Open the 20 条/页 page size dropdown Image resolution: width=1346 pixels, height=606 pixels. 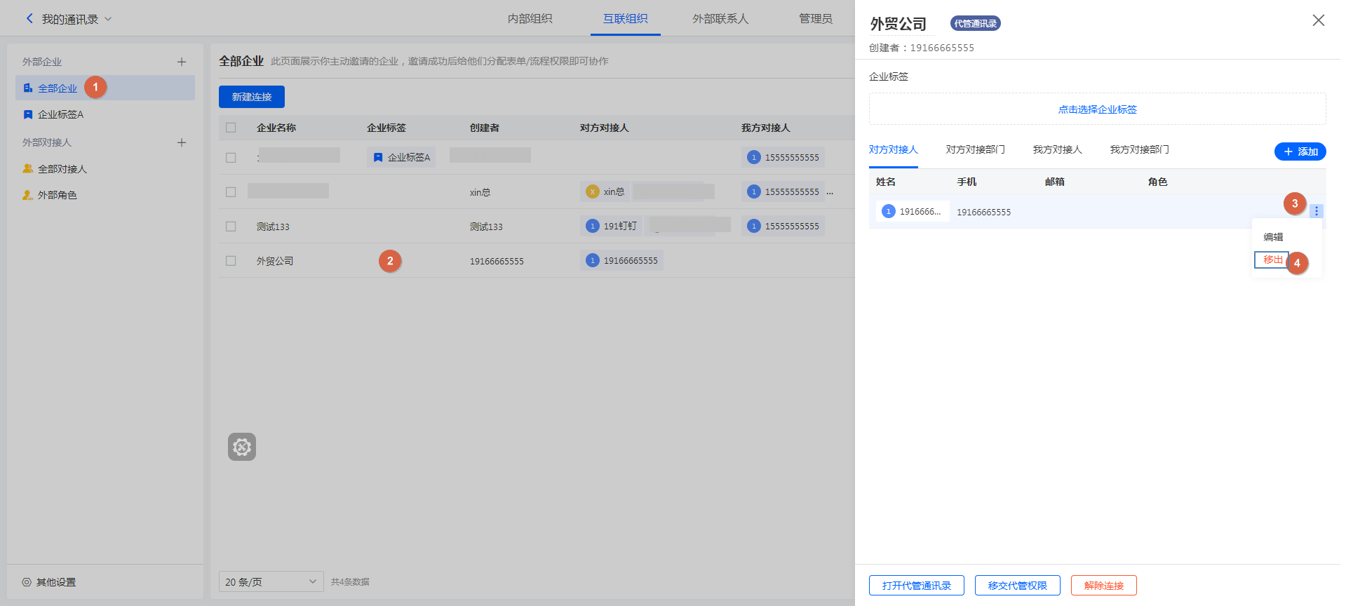coord(271,581)
